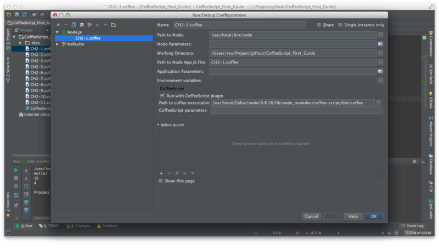The height and width of the screenshot is (248, 439).
Task: Clear Run console with trash icon
Action: pyautogui.click(x=26, y=210)
